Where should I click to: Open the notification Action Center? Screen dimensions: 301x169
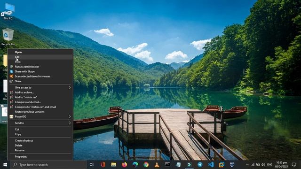(x=293, y=165)
